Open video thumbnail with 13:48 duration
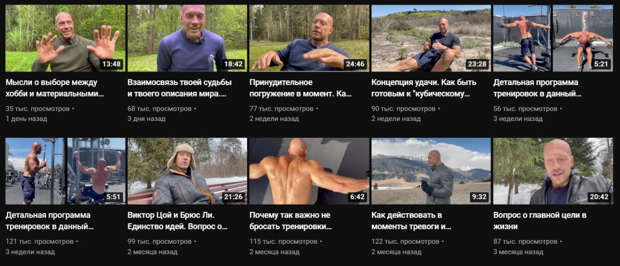The image size is (620, 266). pyautogui.click(x=65, y=38)
